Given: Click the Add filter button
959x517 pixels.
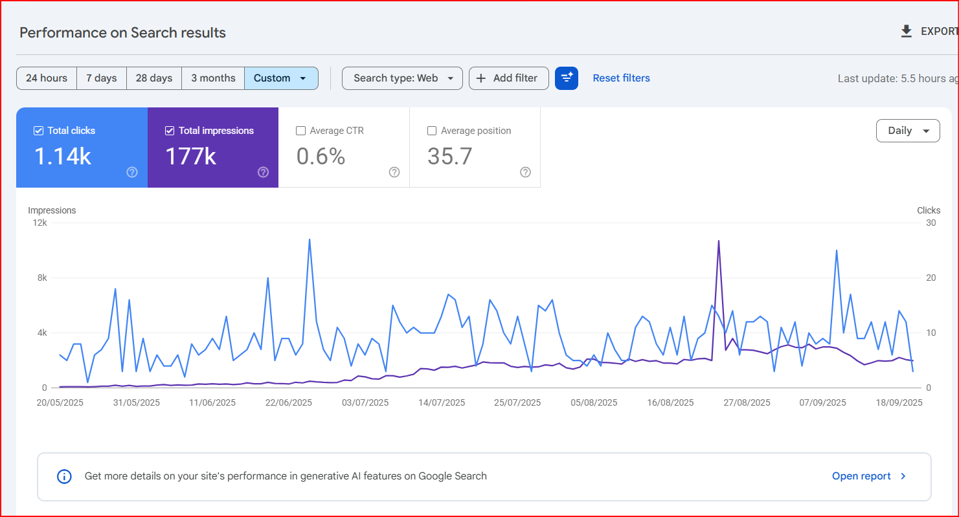Looking at the screenshot, I should pos(508,78).
